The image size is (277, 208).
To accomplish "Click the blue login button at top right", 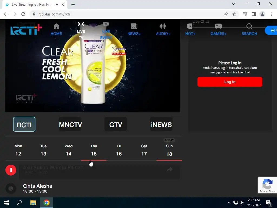I will click(x=271, y=30).
